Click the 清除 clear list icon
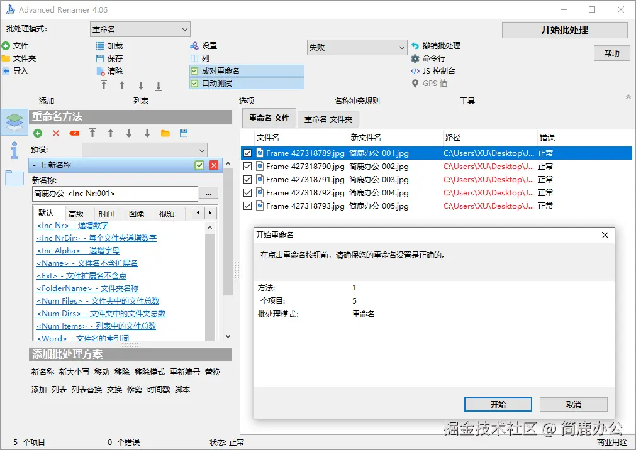The height and width of the screenshot is (450, 636). tap(100, 72)
